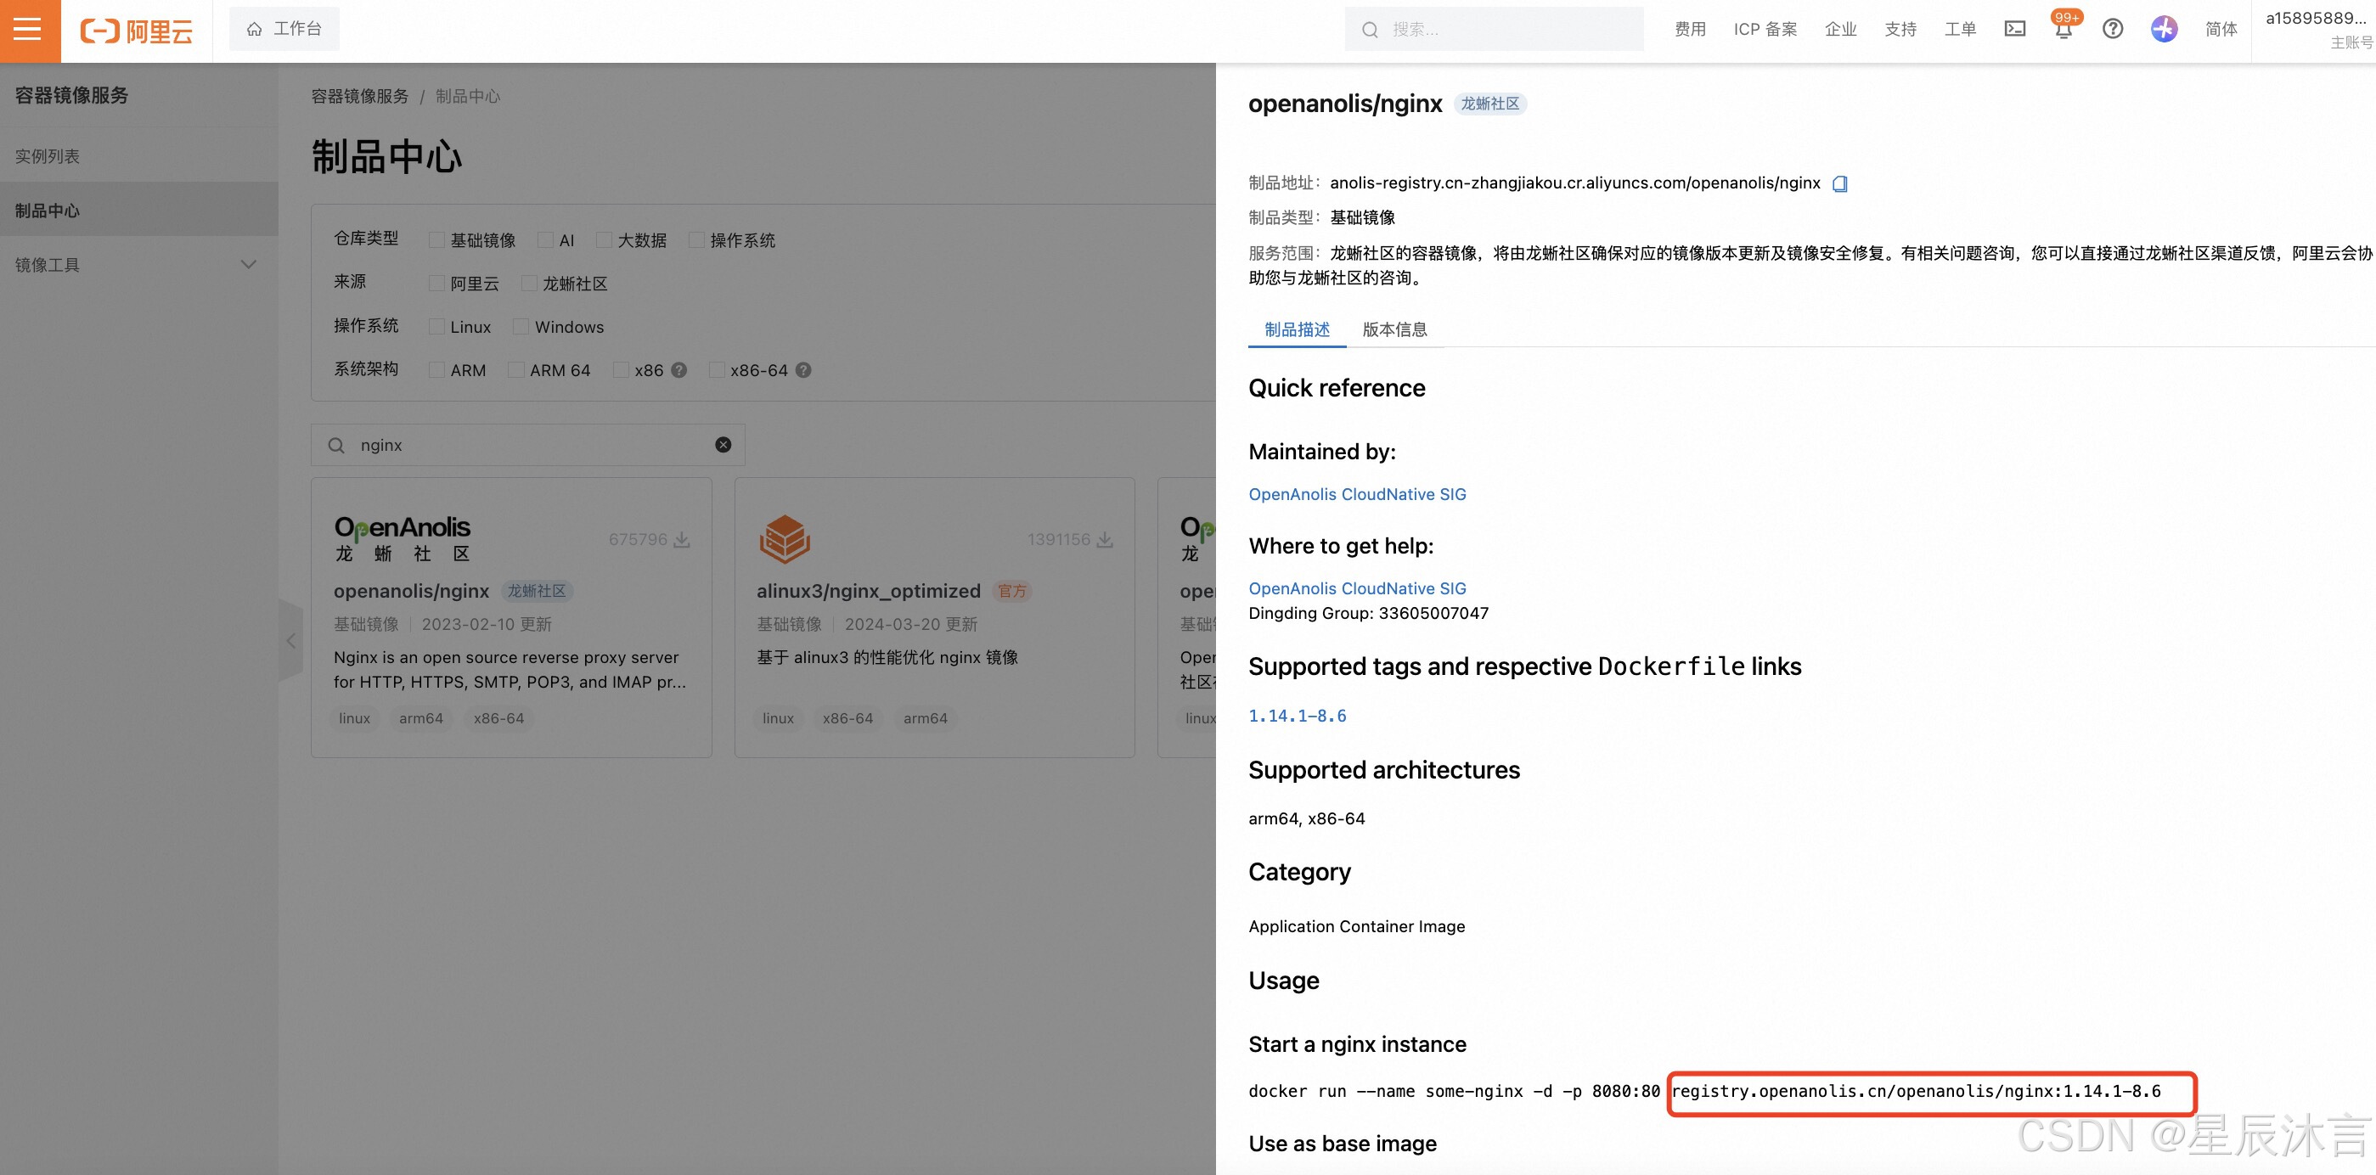Tick the ARM 64 architecture checkbox
Image resolution: width=2376 pixels, height=1175 pixels.
(x=516, y=370)
